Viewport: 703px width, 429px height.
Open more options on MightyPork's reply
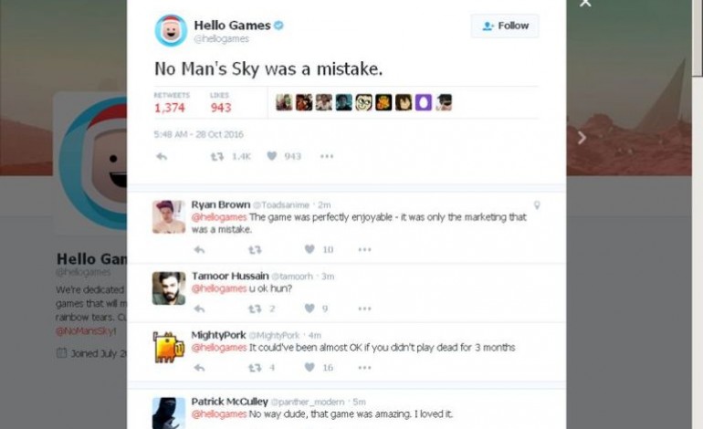point(364,368)
